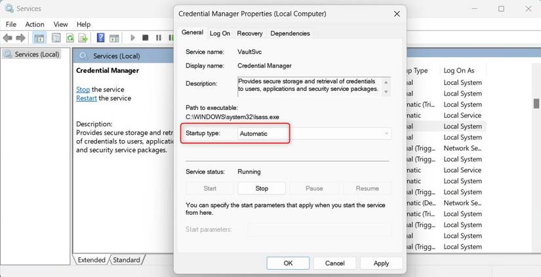Image resolution: width=541 pixels, height=277 pixels.
Task: Click the Stop Service square icon
Action: pos(146,38)
